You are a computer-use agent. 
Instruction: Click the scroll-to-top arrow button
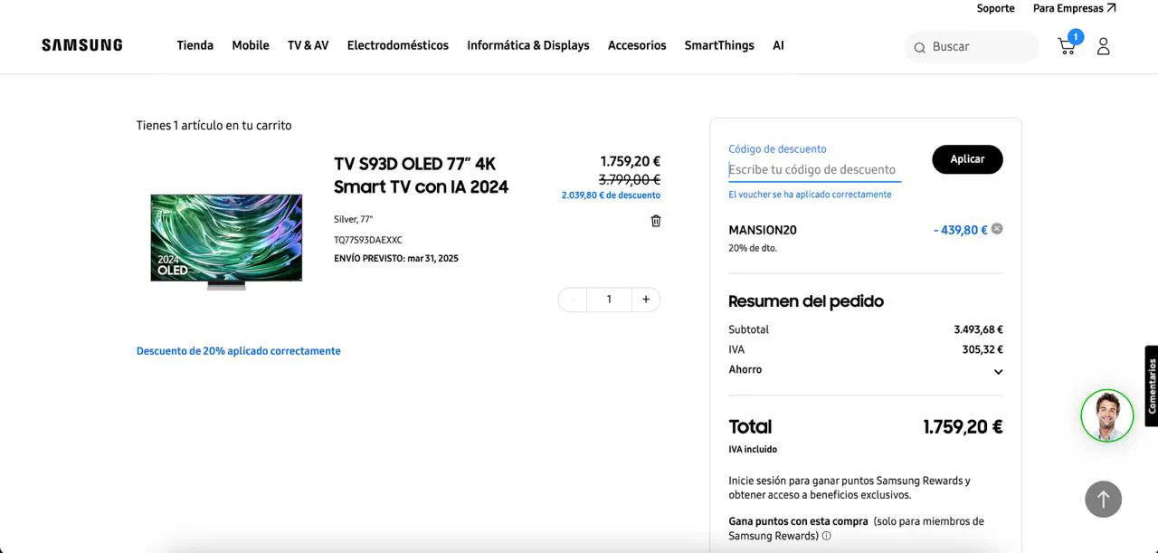point(1103,499)
